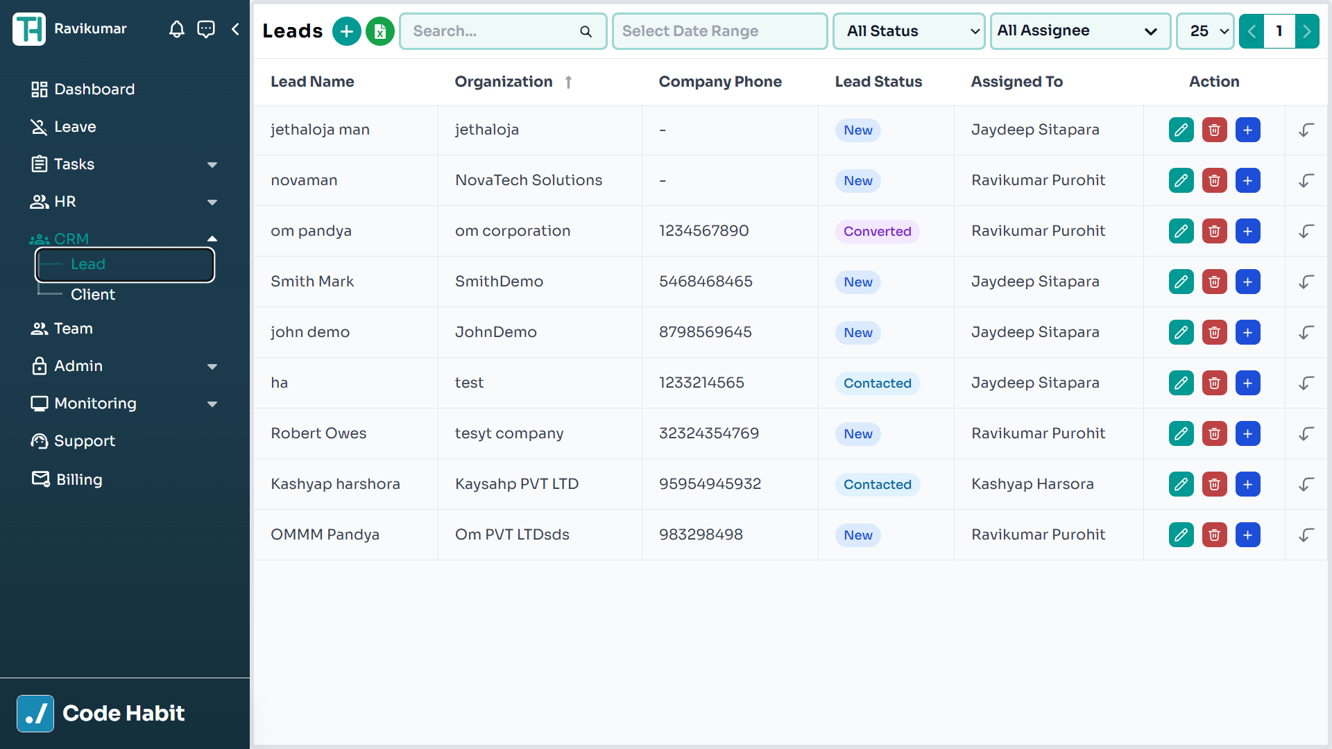The height and width of the screenshot is (749, 1332).
Task: Collapse the sidebar with the chevron
Action: [236, 29]
